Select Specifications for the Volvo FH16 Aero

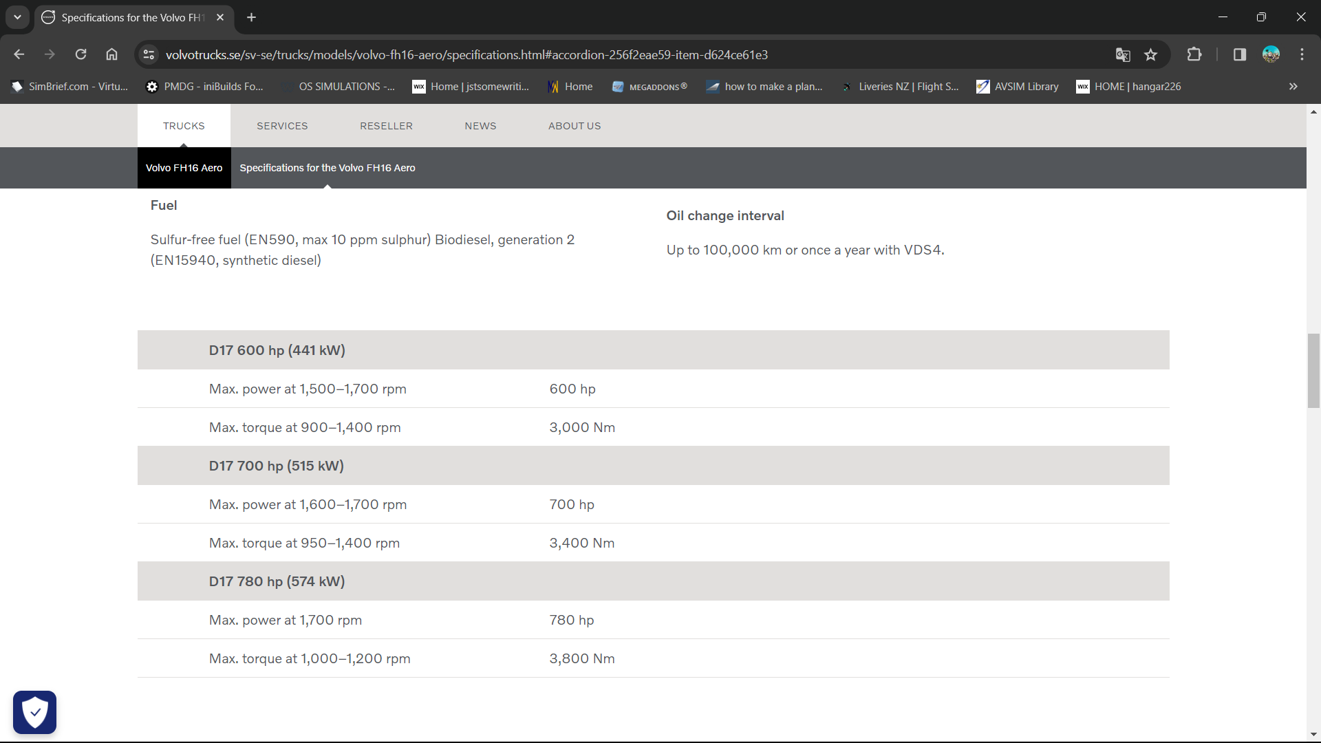point(327,168)
